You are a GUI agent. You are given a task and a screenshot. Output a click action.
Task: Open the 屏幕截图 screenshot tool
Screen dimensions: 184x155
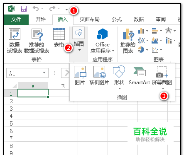click(x=162, y=75)
